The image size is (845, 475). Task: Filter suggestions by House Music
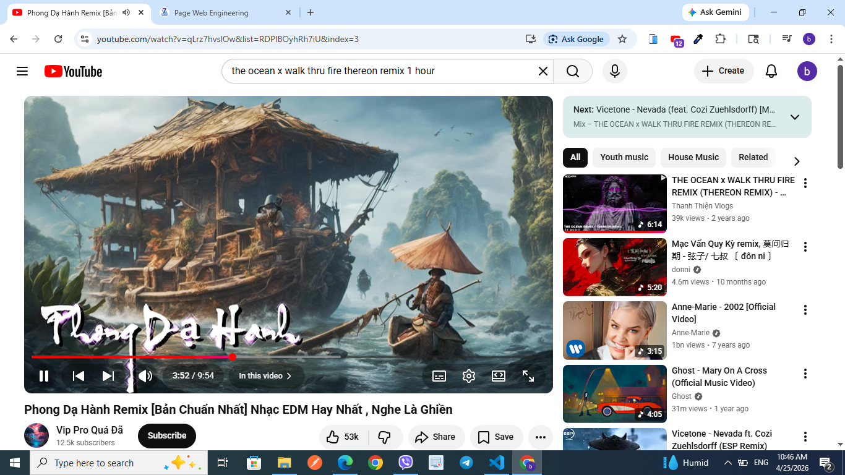693,157
